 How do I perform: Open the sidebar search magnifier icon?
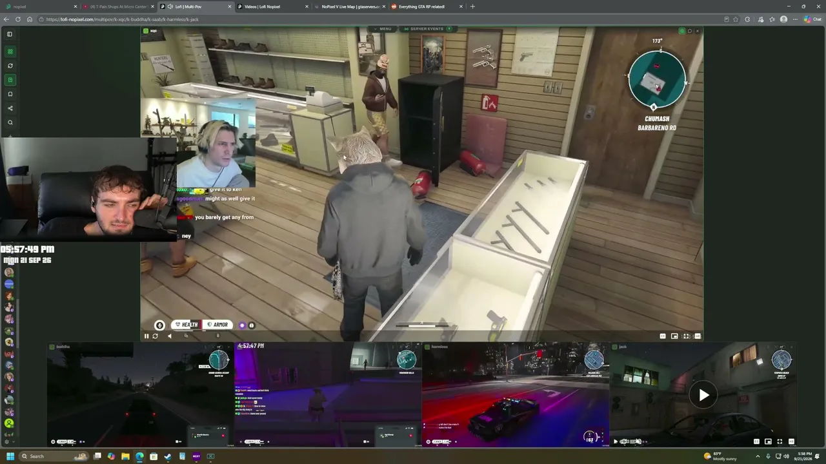pos(10,122)
